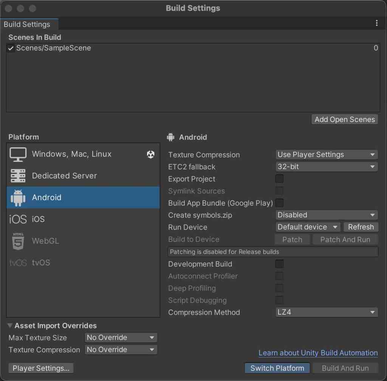Click the Patching is disabled message box
Image resolution: width=387 pixels, height=381 pixels.
click(273, 252)
